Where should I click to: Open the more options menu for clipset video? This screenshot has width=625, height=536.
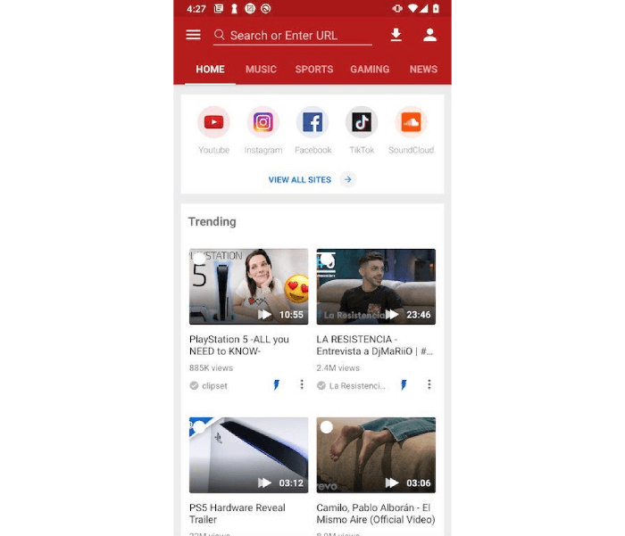302,384
